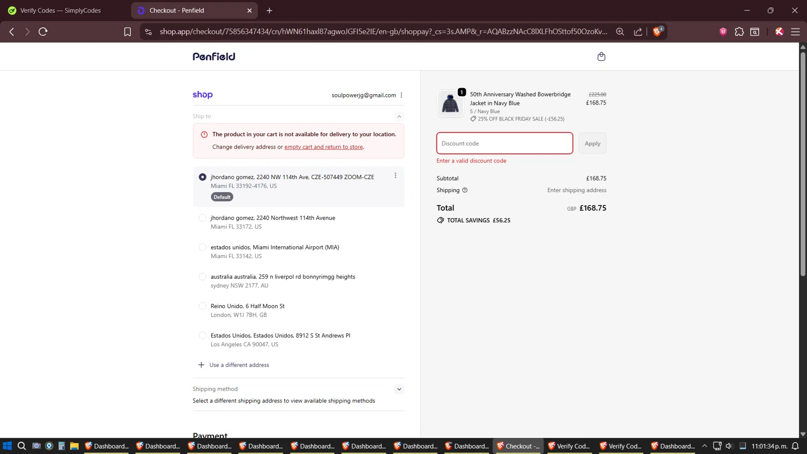
Task: Open Windows Start menu
Action: 8,446
